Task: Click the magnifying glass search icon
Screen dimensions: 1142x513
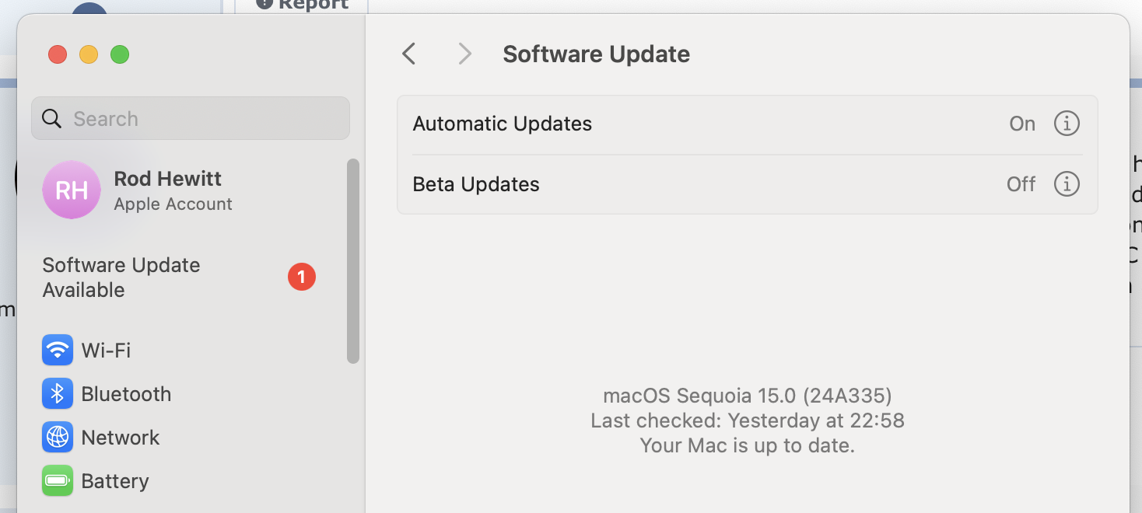Action: click(52, 119)
